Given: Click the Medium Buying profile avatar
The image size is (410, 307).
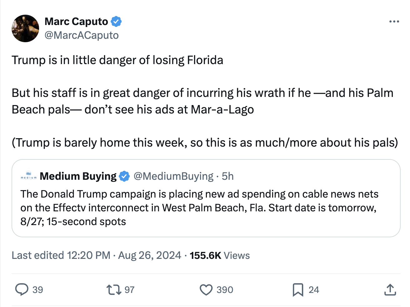Looking at the screenshot, I should [29, 176].
